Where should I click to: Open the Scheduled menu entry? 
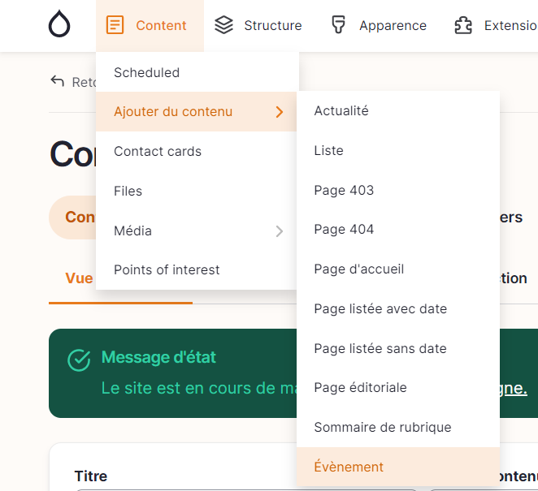click(146, 73)
